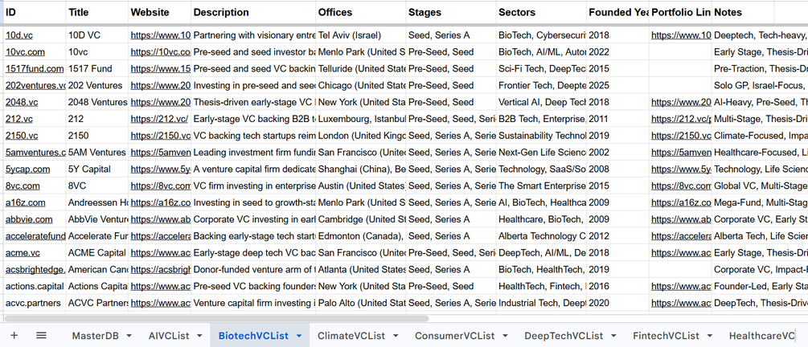This screenshot has height=347, width=808.
Task: Add a new sheet with plus icon
Action: click(14, 336)
